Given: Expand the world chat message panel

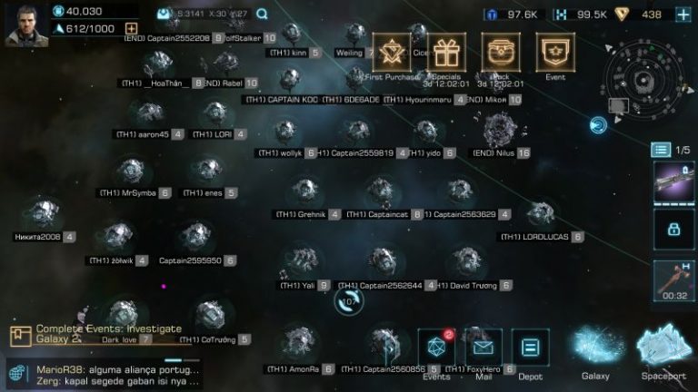Looking at the screenshot, I should tap(105, 375).
